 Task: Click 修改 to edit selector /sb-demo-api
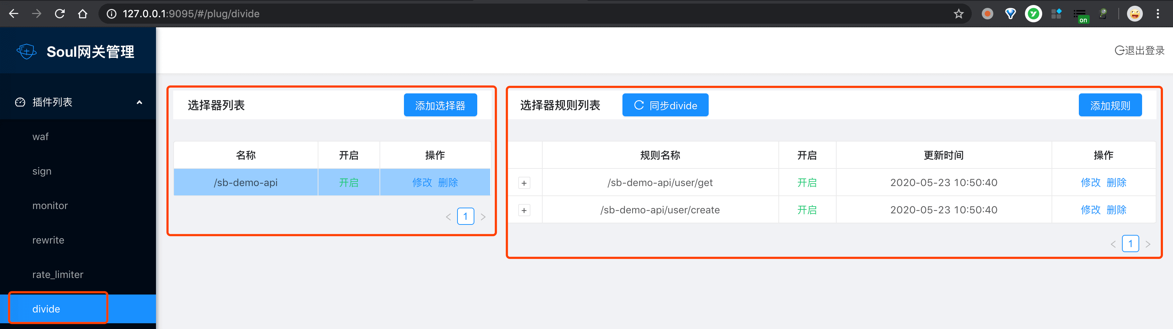(x=423, y=182)
